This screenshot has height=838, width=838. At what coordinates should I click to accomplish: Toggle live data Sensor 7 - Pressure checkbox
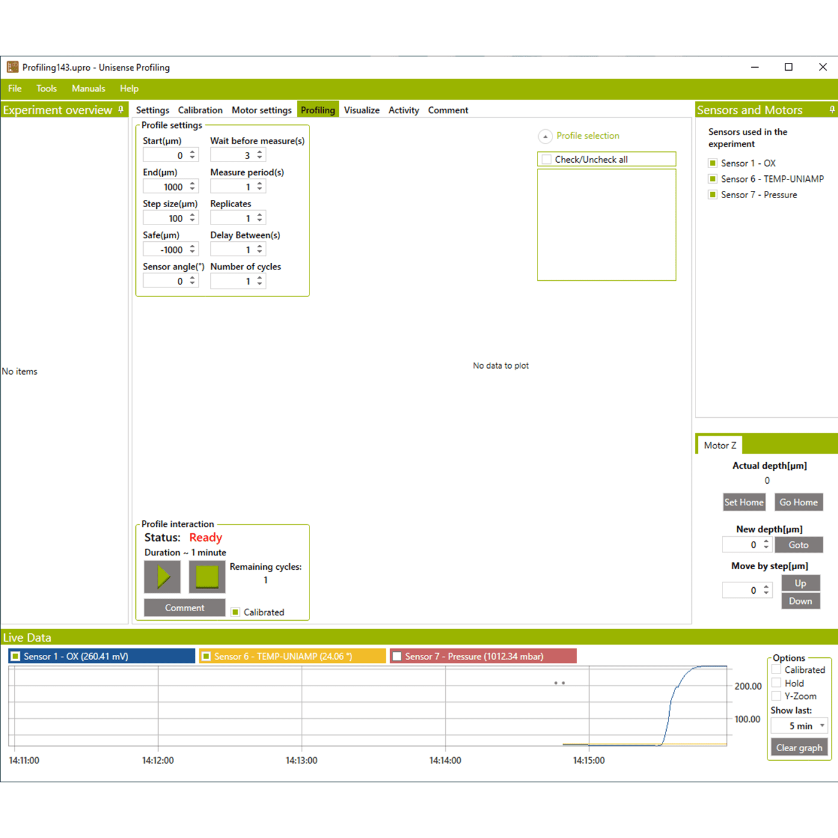(397, 656)
